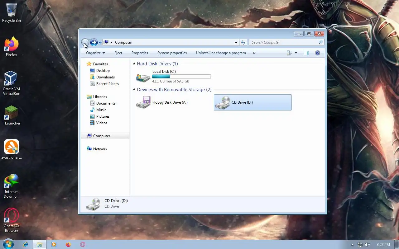Click the Local Disk (C:) usage bar
This screenshot has height=249, width=399.
[181, 76]
